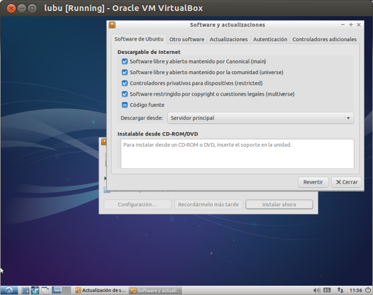The image size is (373, 295).
Task: Open the Actualizaciones tab
Action: [228, 39]
